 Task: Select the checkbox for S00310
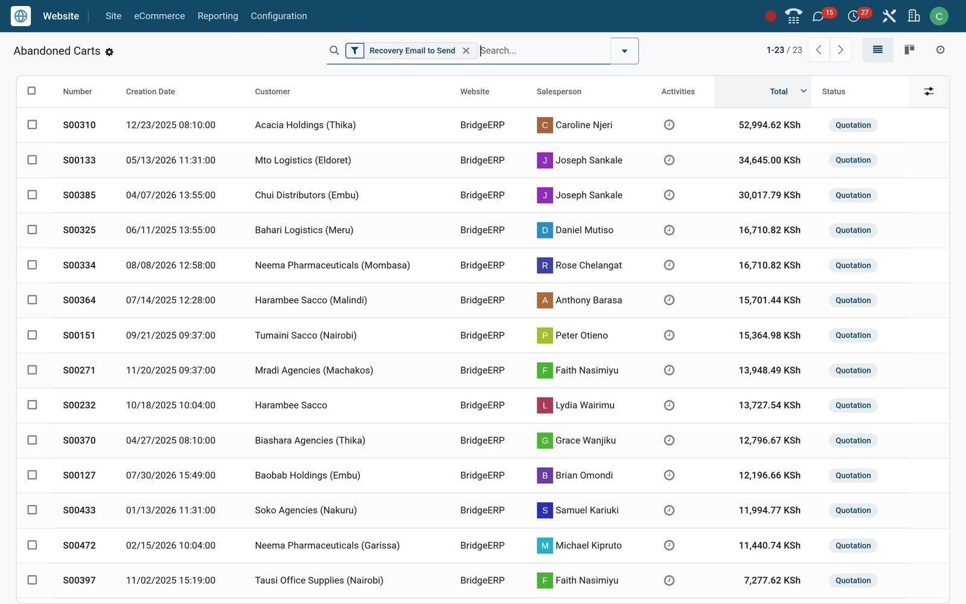click(32, 125)
